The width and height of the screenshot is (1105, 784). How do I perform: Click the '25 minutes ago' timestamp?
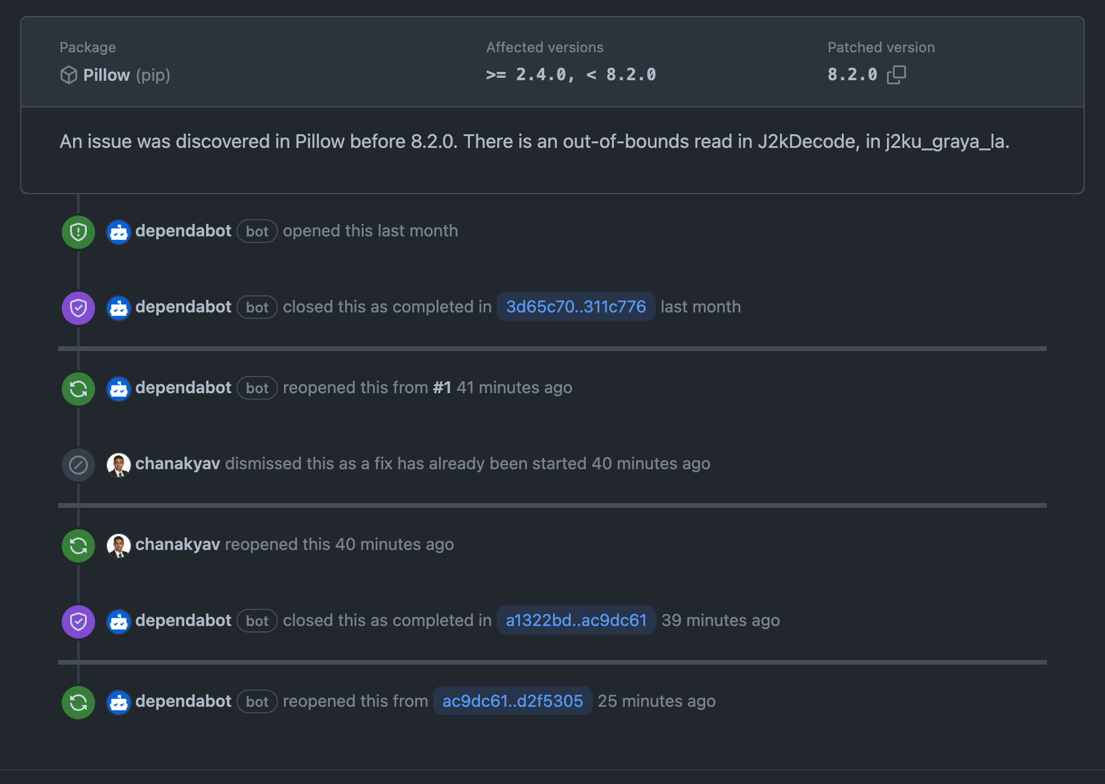[656, 701]
